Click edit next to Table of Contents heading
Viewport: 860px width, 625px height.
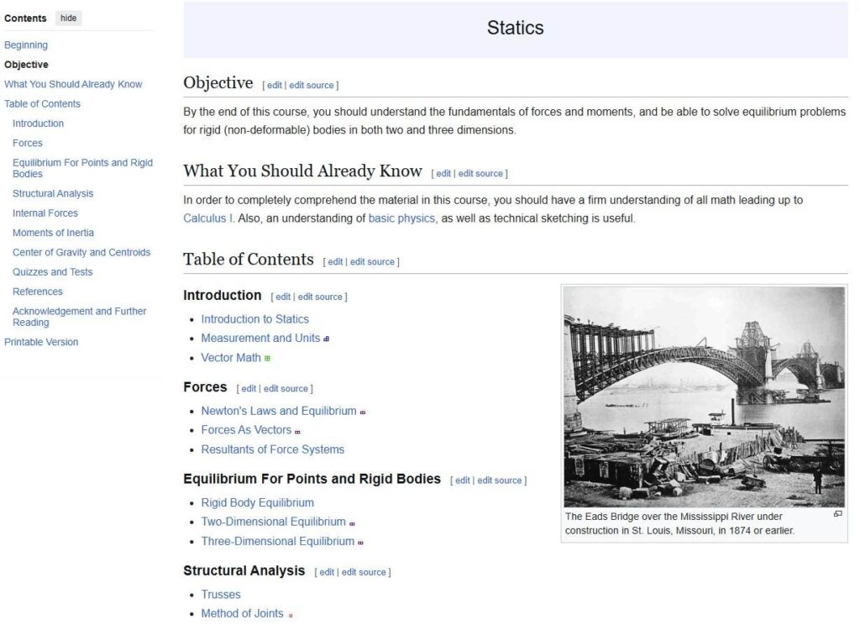[x=336, y=261]
